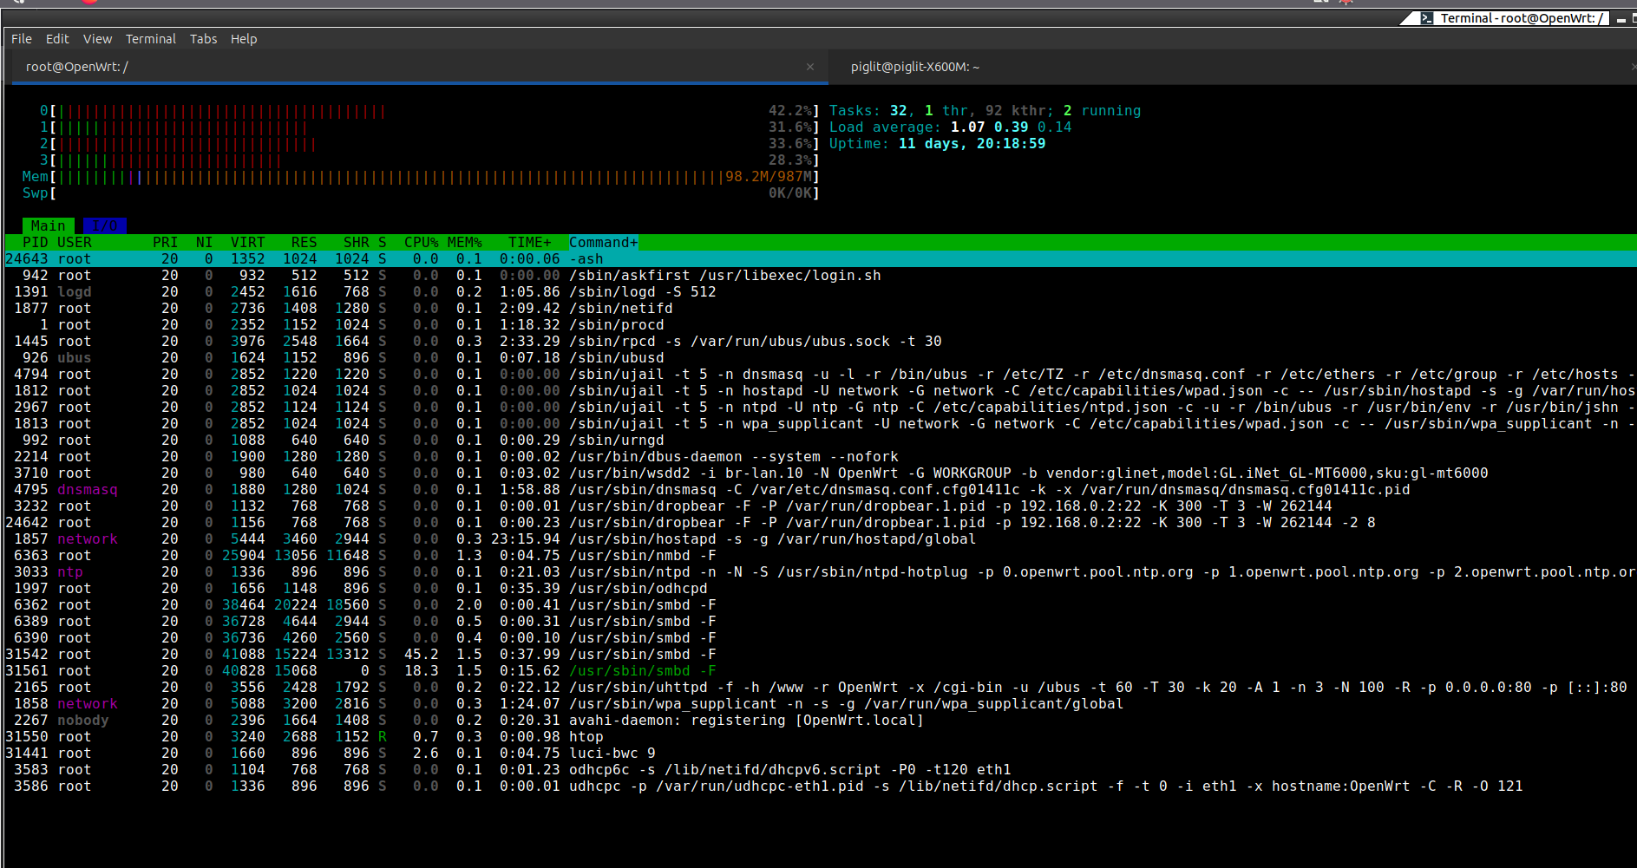Open the Help menu
1637x868 pixels.
(243, 39)
